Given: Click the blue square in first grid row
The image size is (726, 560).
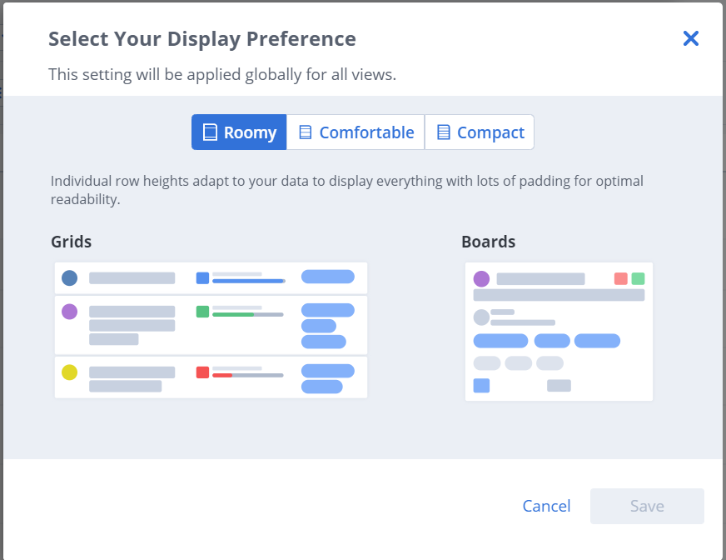Looking at the screenshot, I should point(202,278).
